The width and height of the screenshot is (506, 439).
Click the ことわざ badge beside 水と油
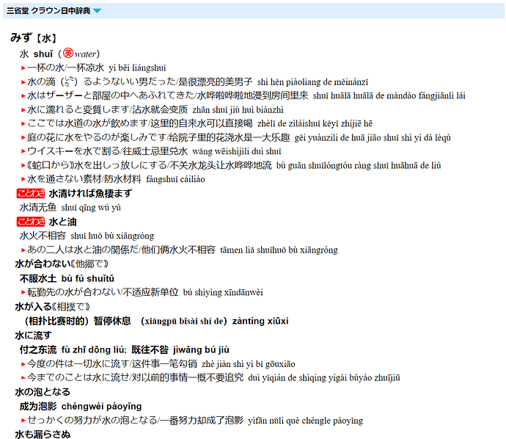(31, 222)
